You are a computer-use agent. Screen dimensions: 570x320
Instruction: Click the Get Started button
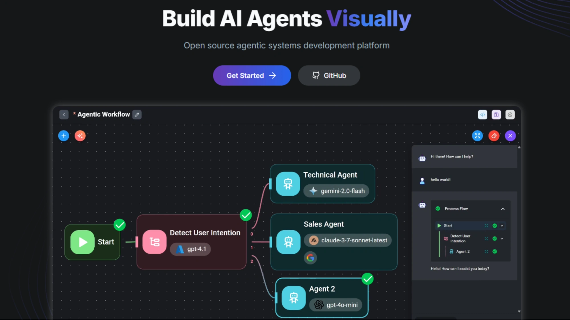252,75
